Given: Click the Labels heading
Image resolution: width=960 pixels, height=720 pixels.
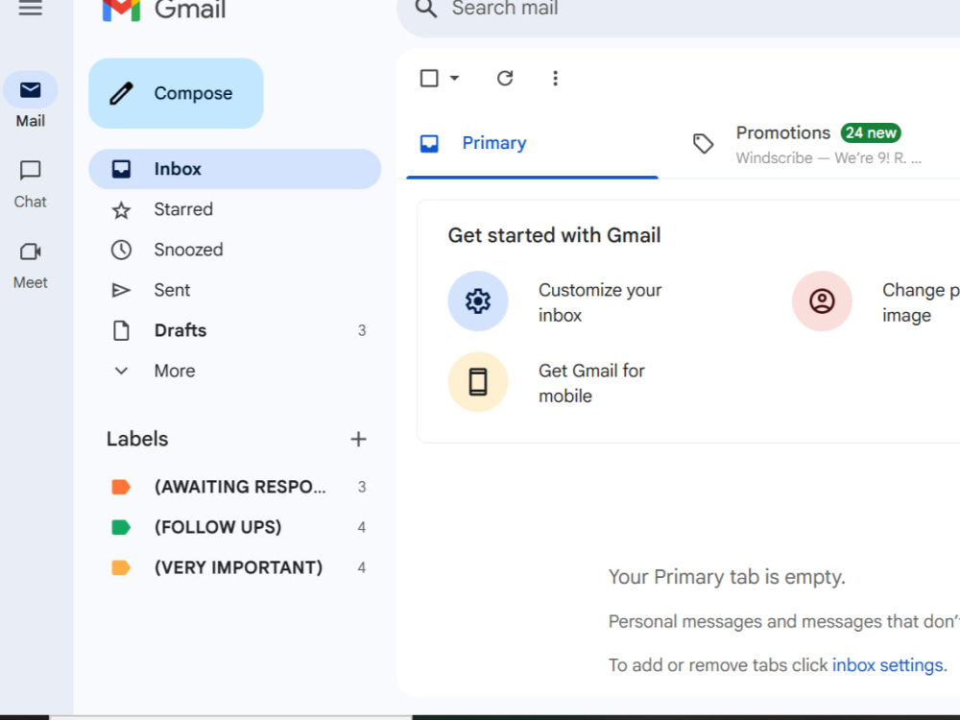Looking at the screenshot, I should [137, 439].
